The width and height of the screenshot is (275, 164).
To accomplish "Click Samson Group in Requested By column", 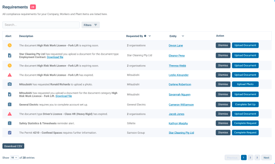I will (136, 133).
